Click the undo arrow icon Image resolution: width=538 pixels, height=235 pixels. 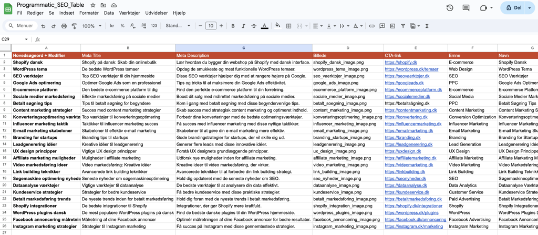tap(43, 26)
